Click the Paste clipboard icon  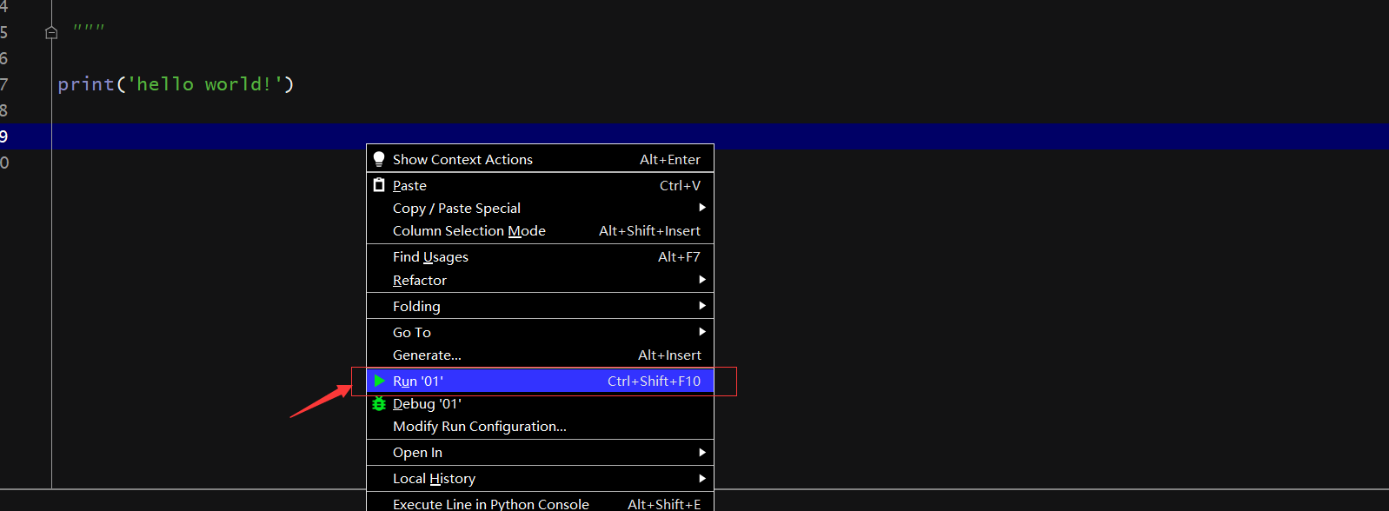click(379, 185)
